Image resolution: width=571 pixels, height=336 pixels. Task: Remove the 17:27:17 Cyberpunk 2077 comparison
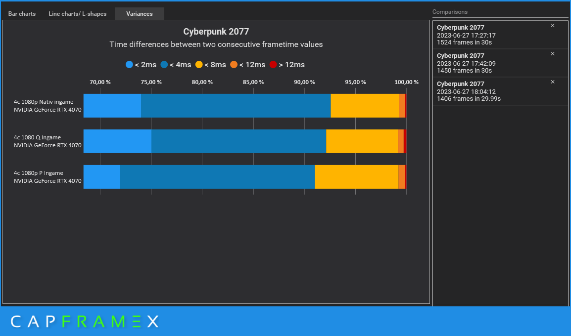click(x=552, y=26)
